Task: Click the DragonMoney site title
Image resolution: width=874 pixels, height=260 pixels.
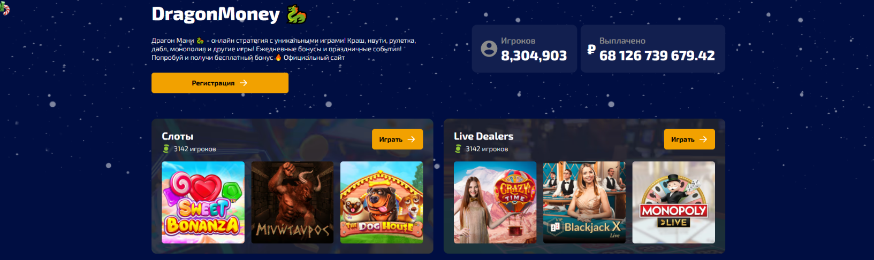Action: tap(216, 14)
